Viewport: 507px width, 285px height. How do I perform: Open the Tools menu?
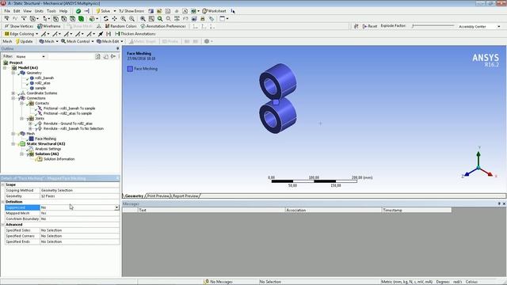point(51,11)
